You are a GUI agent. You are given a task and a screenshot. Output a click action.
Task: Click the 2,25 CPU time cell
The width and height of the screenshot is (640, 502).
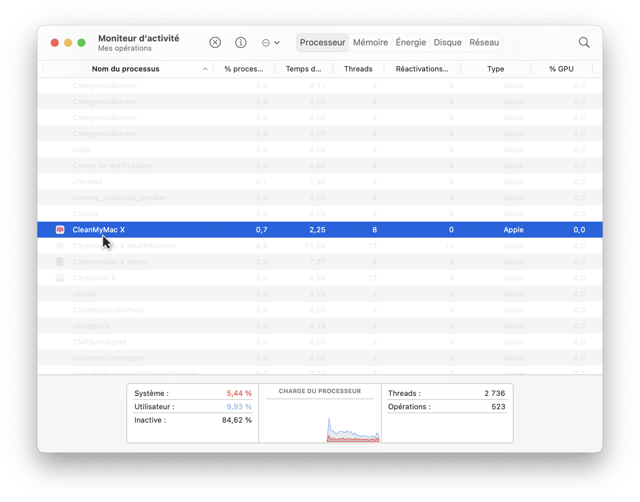[317, 230]
